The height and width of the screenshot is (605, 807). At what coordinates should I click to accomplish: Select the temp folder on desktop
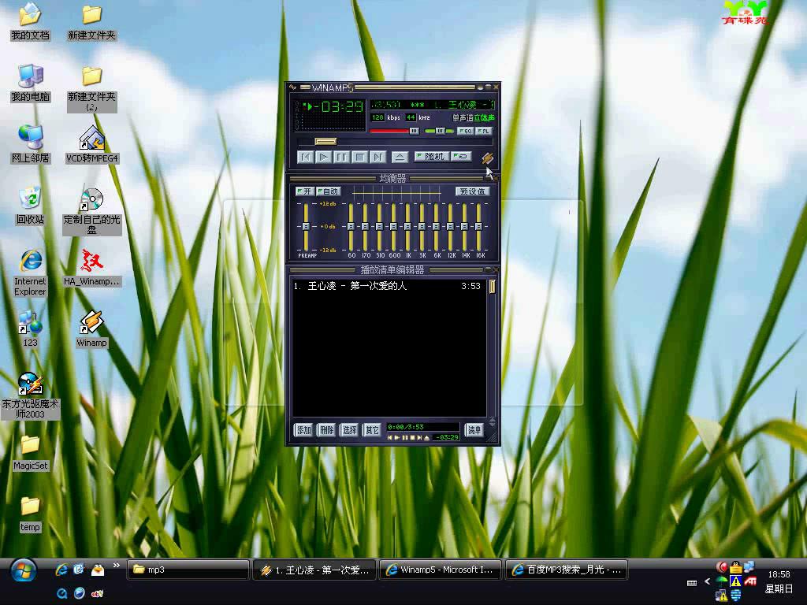(31, 514)
